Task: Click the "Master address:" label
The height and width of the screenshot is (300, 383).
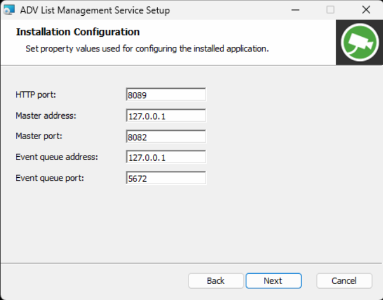Action: point(46,116)
